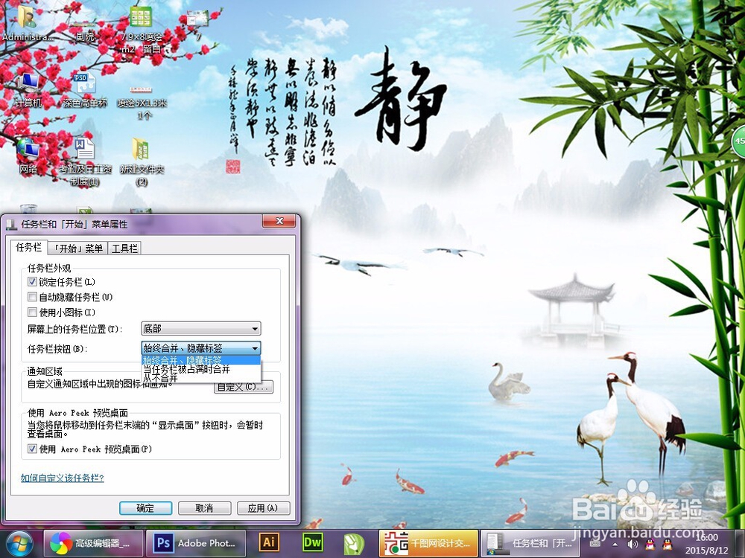Screen dimensions: 745x558
Task: Click the volume speaker icon in system tray
Action: click(x=632, y=542)
